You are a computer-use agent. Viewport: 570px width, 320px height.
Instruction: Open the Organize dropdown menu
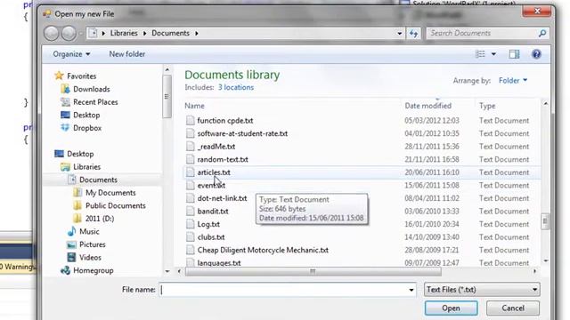71,54
